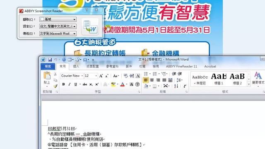The image size is (265, 149).
Task: Click the Character Border boxed A icon
Action: click(x=138, y=76)
